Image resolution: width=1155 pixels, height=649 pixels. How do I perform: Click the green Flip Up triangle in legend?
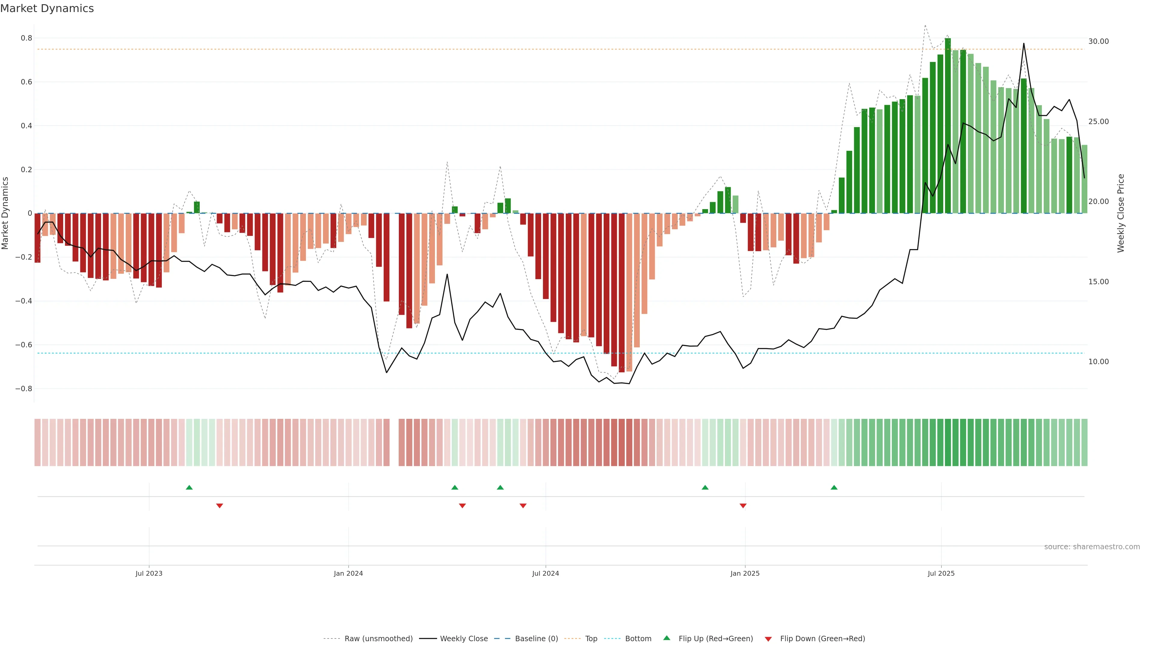click(x=667, y=638)
